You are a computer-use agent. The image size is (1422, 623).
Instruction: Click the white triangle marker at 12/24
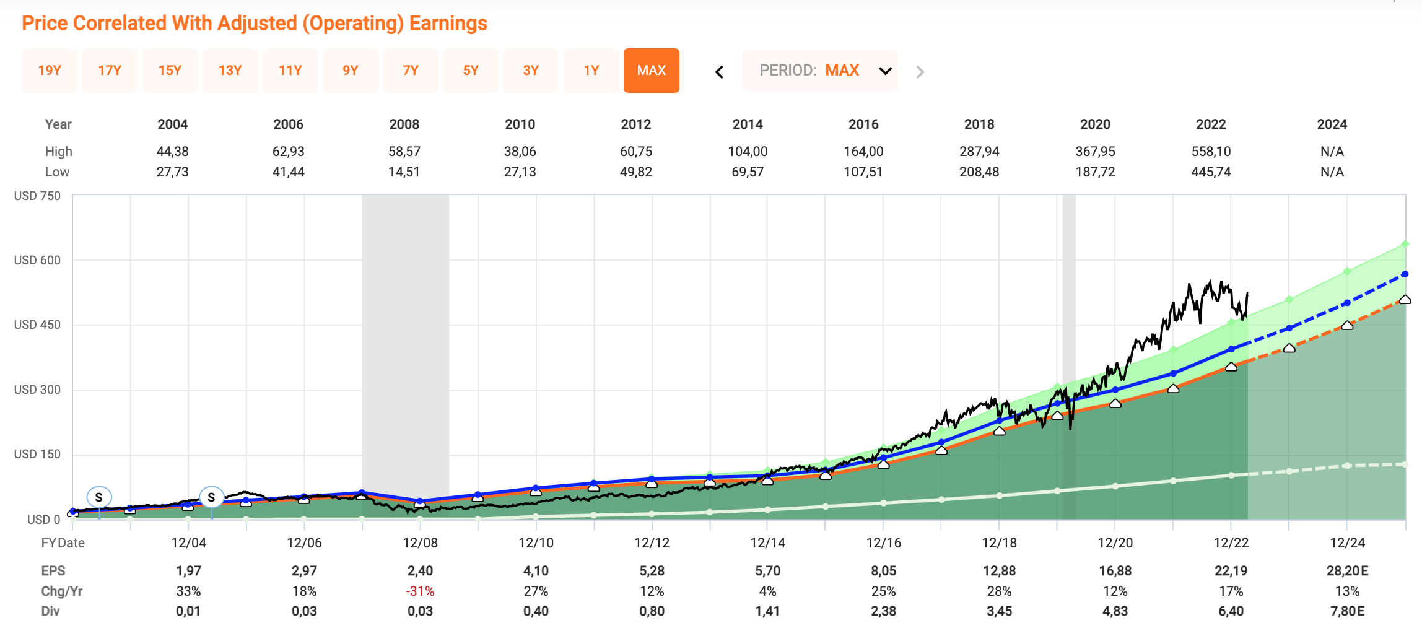point(1347,325)
